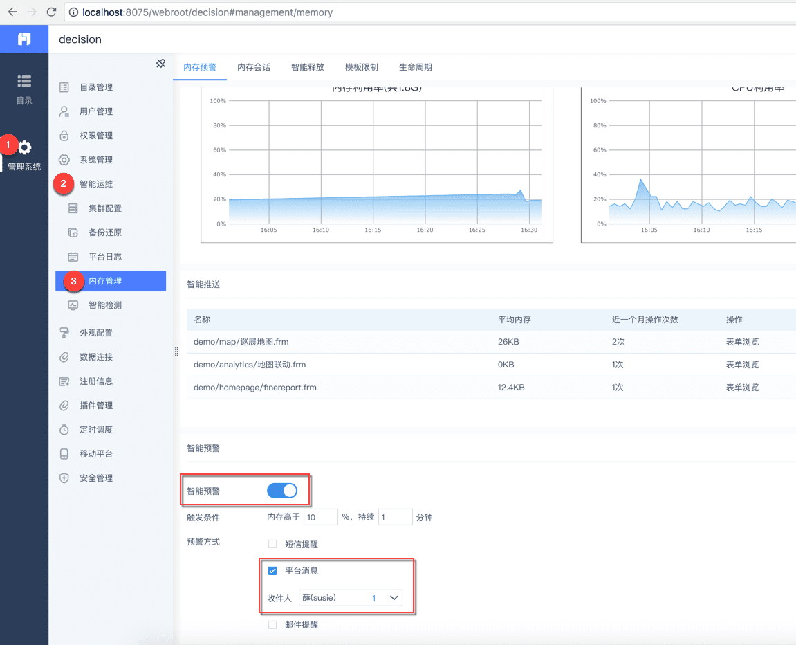Click the 用户管理 person icon
Image resolution: width=796 pixels, height=645 pixels.
(x=64, y=111)
